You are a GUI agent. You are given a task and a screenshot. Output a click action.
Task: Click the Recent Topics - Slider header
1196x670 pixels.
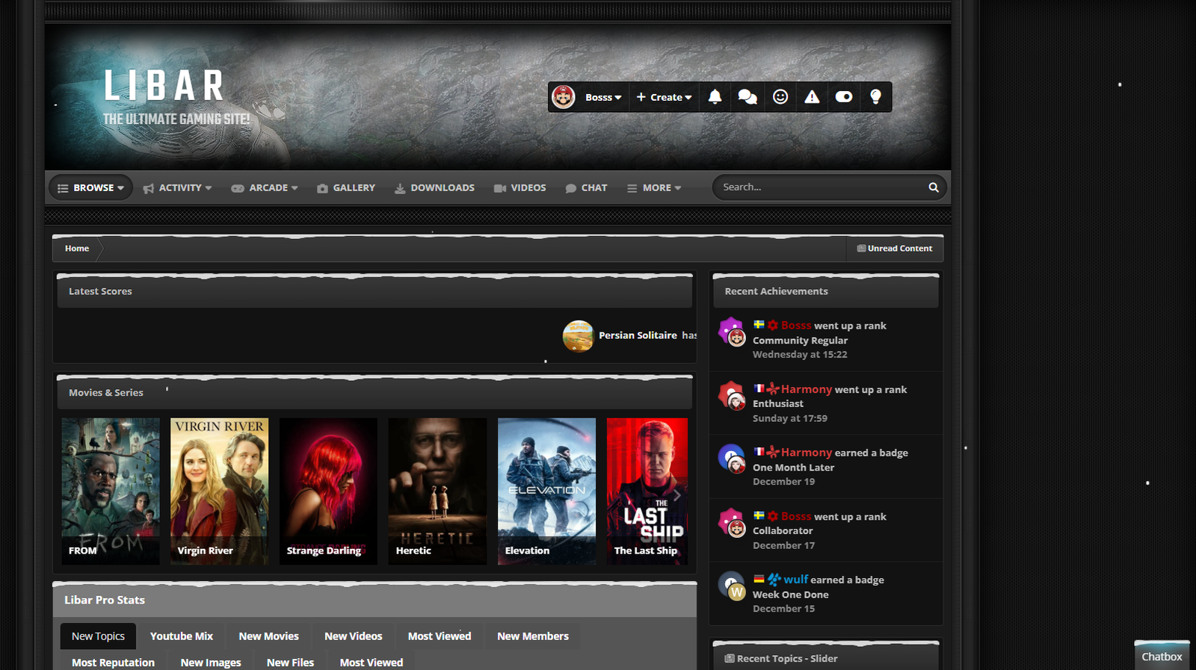(787, 659)
